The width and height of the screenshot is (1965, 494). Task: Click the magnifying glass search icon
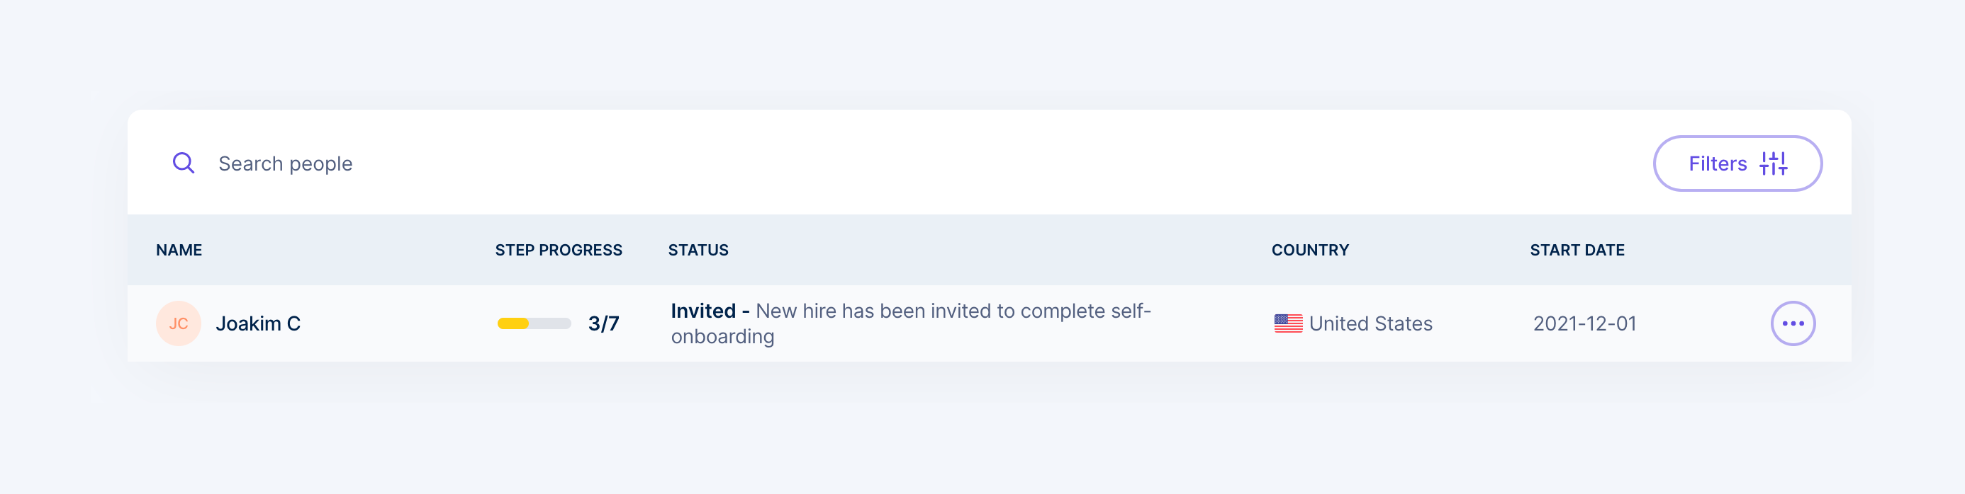coord(183,163)
